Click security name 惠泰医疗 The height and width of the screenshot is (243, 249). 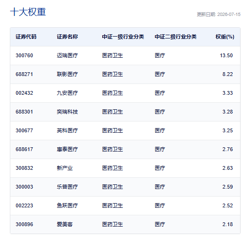[x=68, y=149]
